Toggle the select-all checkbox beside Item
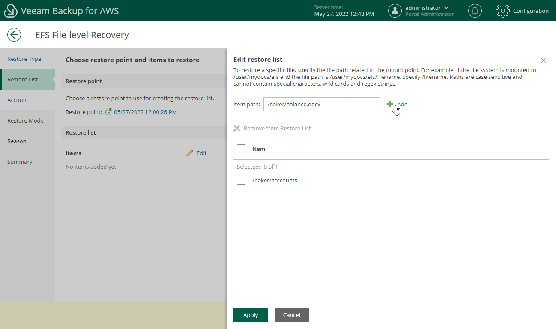Screen dimensions: 556x329 tap(241, 148)
